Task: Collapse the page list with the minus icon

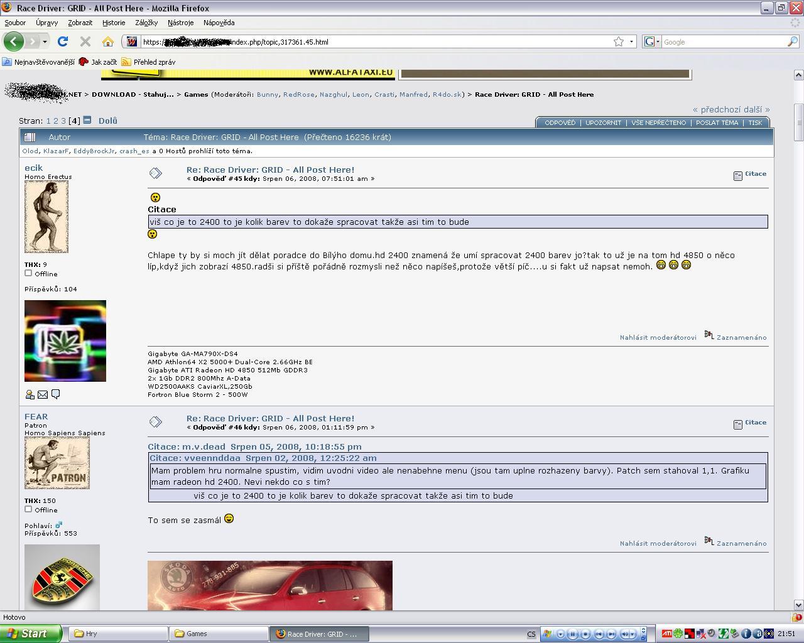Action: (x=87, y=120)
